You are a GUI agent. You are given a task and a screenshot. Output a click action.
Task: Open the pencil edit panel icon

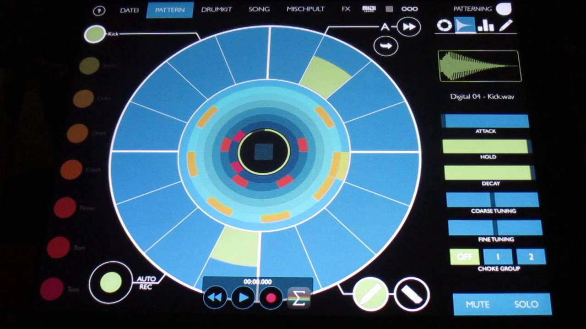click(505, 25)
